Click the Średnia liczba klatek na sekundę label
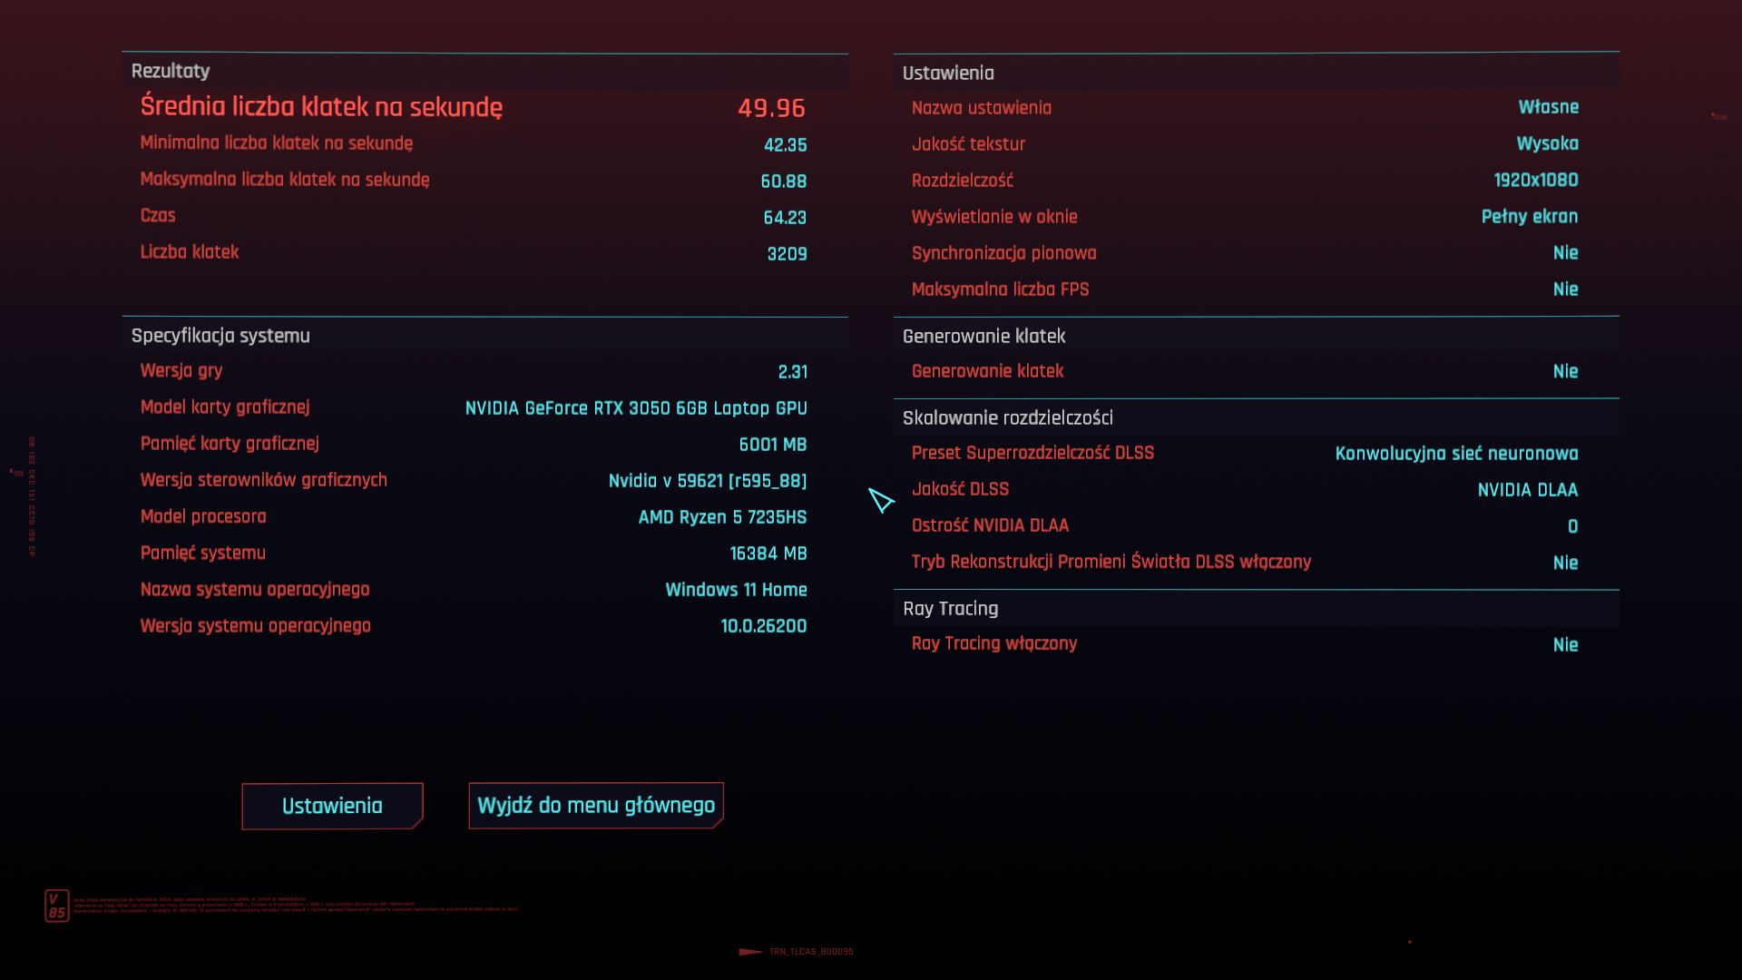 (x=321, y=107)
